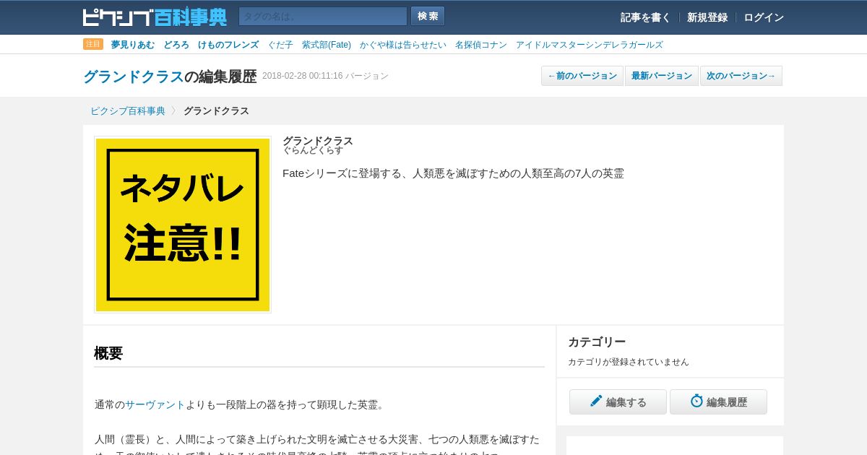The width and height of the screenshot is (867, 455).
Task: Open trending tag どろろ
Action: coord(176,45)
